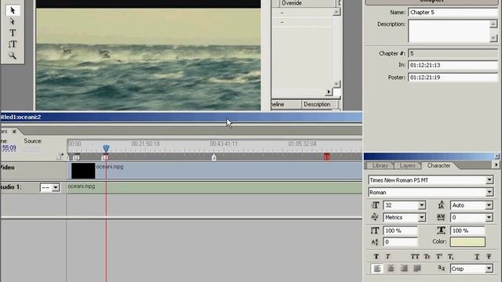
Task: Select the Zoom magnifier tool
Action: [13, 56]
